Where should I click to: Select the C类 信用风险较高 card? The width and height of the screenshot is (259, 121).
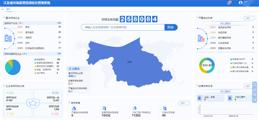point(18,110)
